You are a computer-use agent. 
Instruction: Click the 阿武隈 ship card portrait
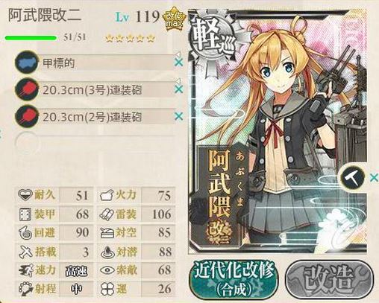point(278,132)
